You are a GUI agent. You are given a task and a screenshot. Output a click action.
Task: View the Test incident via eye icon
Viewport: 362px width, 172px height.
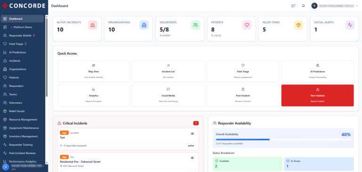[x=192, y=134]
